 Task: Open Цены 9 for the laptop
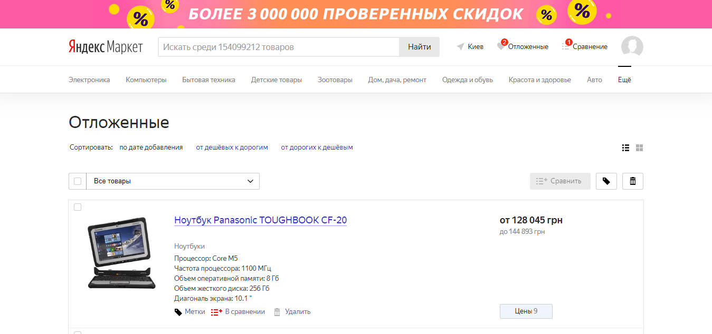point(526,311)
